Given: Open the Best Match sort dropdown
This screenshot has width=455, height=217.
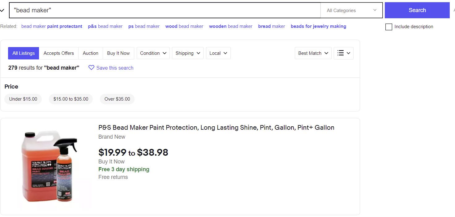Looking at the screenshot, I should (313, 53).
